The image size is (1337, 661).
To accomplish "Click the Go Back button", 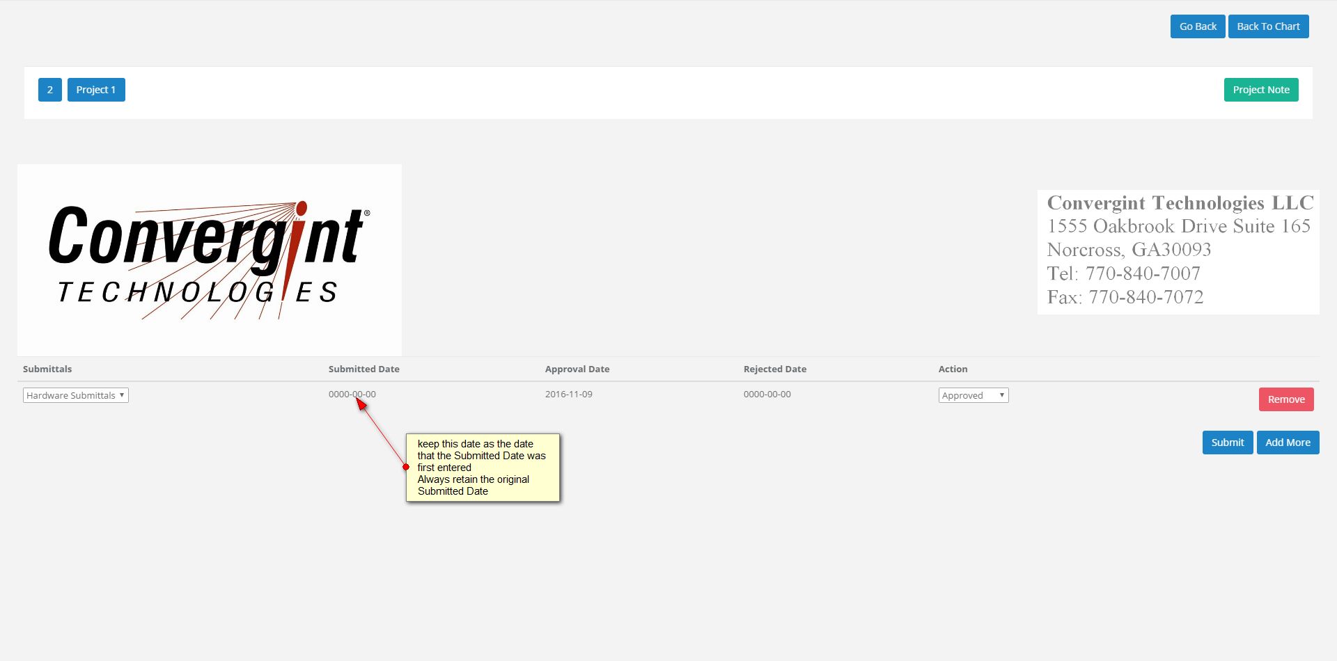I will click(x=1198, y=26).
